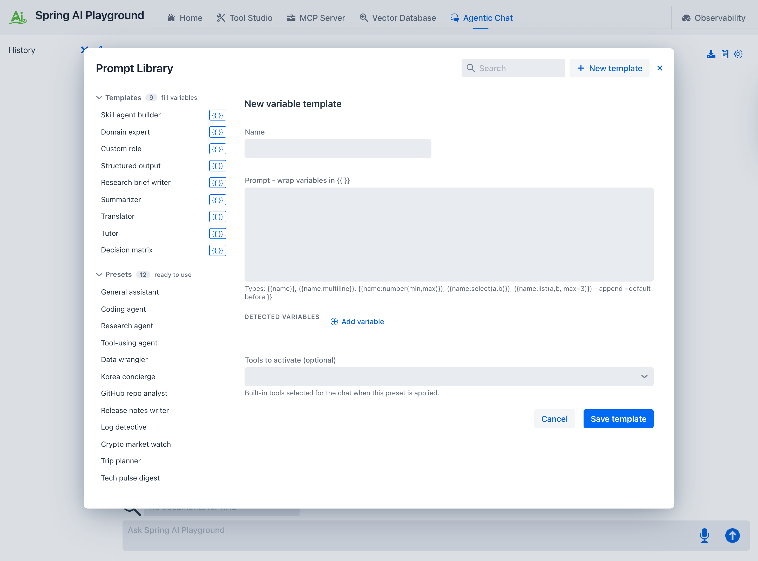Go to the Home tab
Viewport: 758px width, 561px height.
tap(185, 18)
